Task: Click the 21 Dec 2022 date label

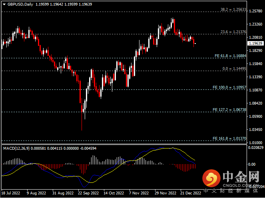Action: 190,193
